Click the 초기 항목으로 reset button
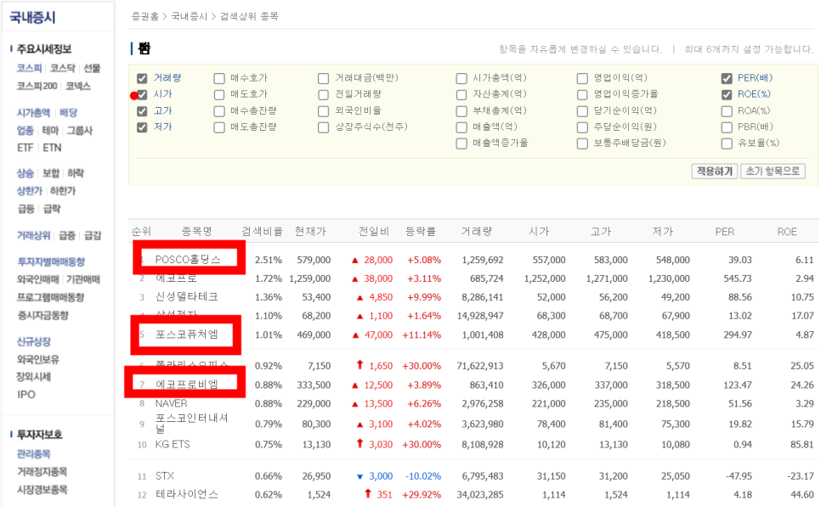The height and width of the screenshot is (506, 821). (773, 171)
